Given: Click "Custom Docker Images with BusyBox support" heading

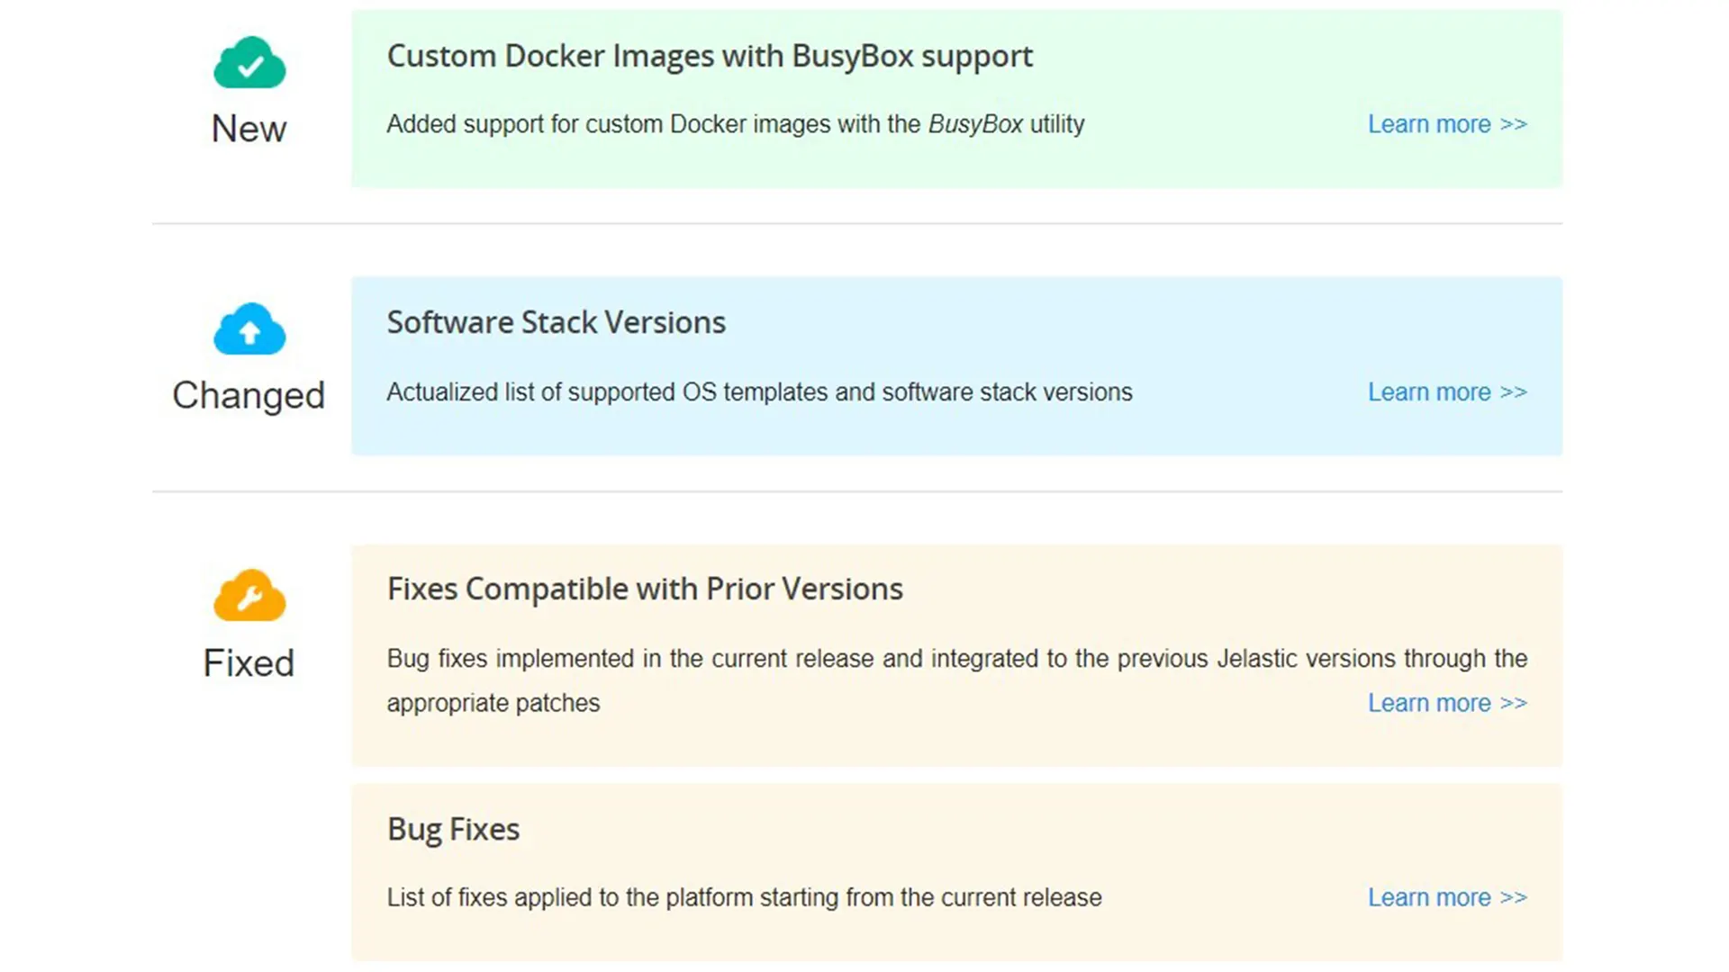Looking at the screenshot, I should tap(710, 56).
